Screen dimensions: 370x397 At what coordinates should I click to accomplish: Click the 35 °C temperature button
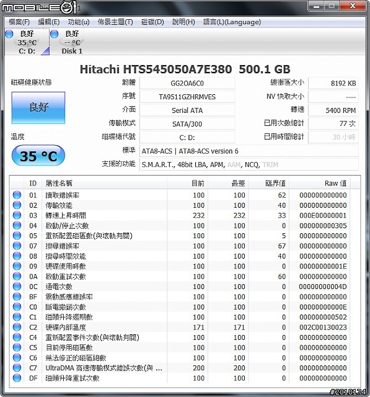38,156
